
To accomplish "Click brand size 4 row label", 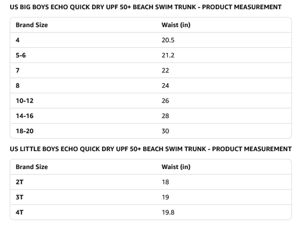I will tap(17, 40).
